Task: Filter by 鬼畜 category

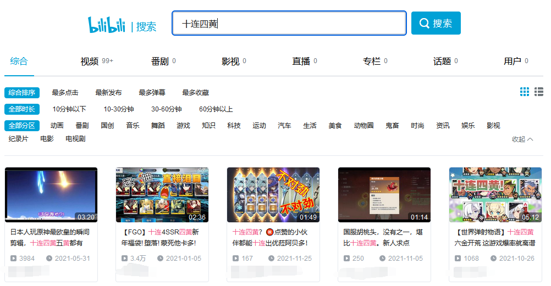Action: coord(392,126)
